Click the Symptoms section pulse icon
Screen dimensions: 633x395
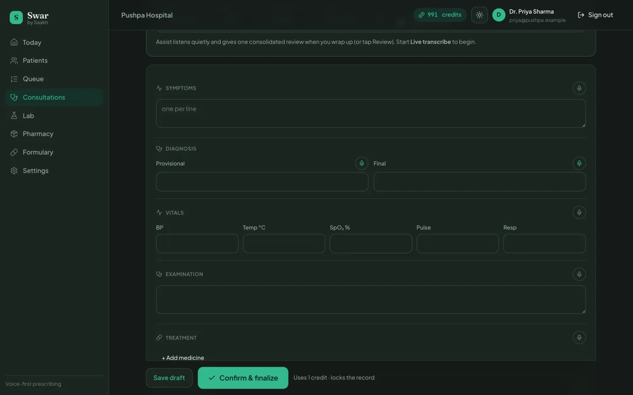click(159, 88)
